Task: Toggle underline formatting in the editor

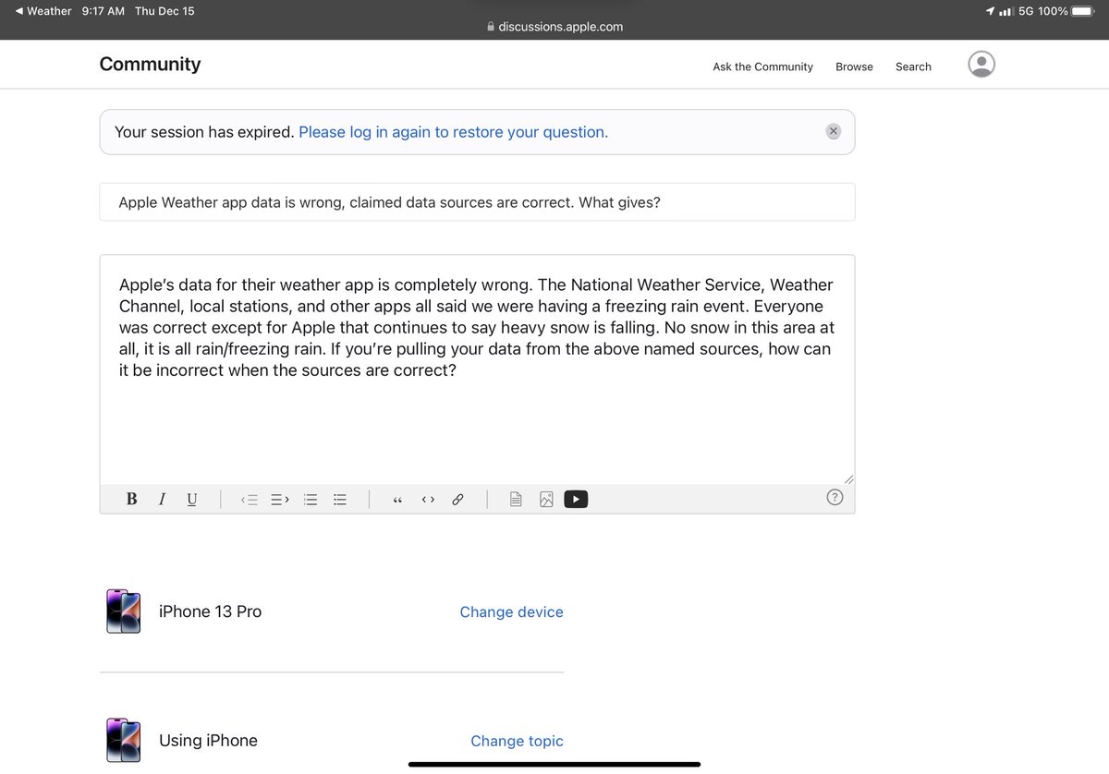Action: (x=191, y=499)
